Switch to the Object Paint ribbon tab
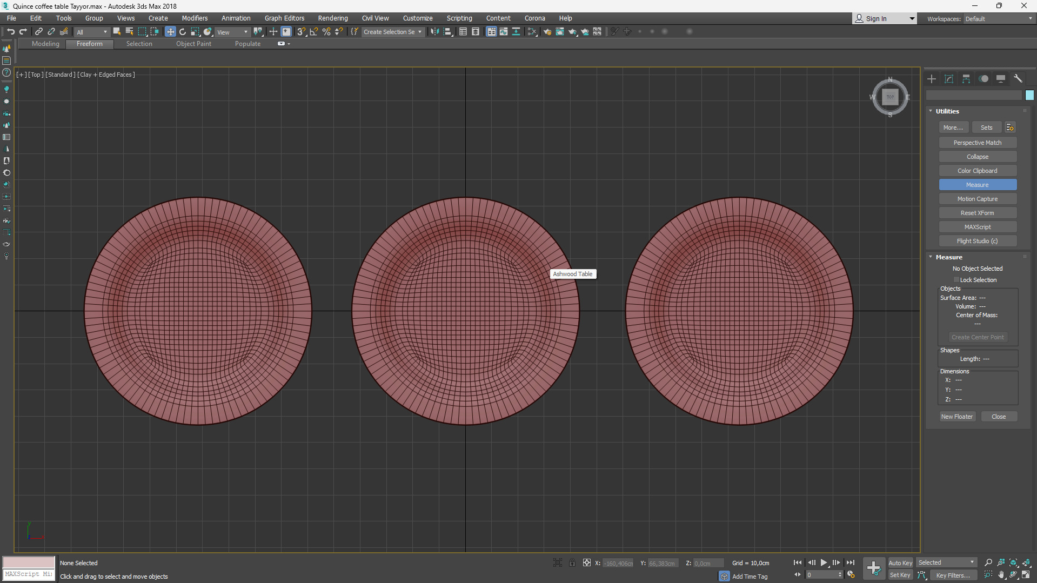The width and height of the screenshot is (1037, 583). click(x=193, y=44)
